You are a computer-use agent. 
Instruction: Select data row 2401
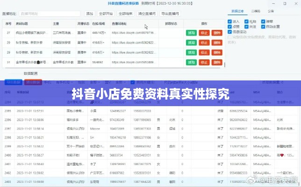tap(150, 164)
